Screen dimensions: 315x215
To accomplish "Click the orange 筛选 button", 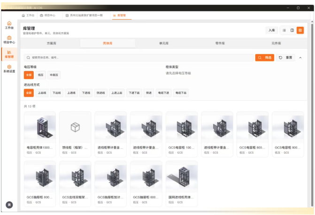I will tap(265, 58).
